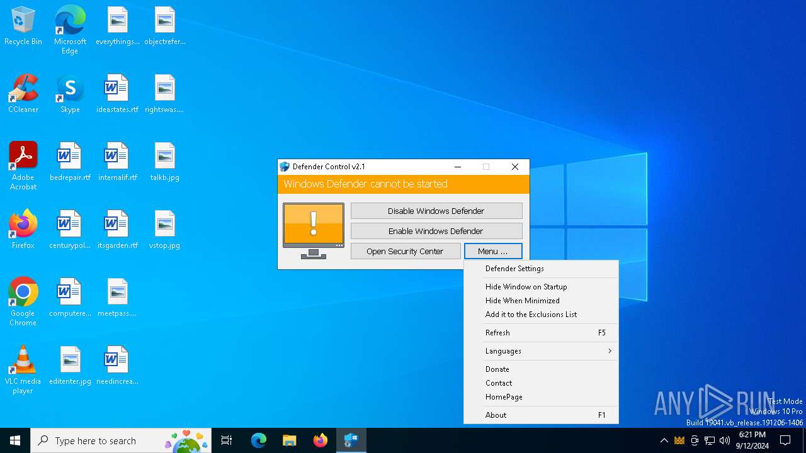The image size is (806, 453).
Task: Select the vstop.jpg image file
Action: tap(164, 230)
